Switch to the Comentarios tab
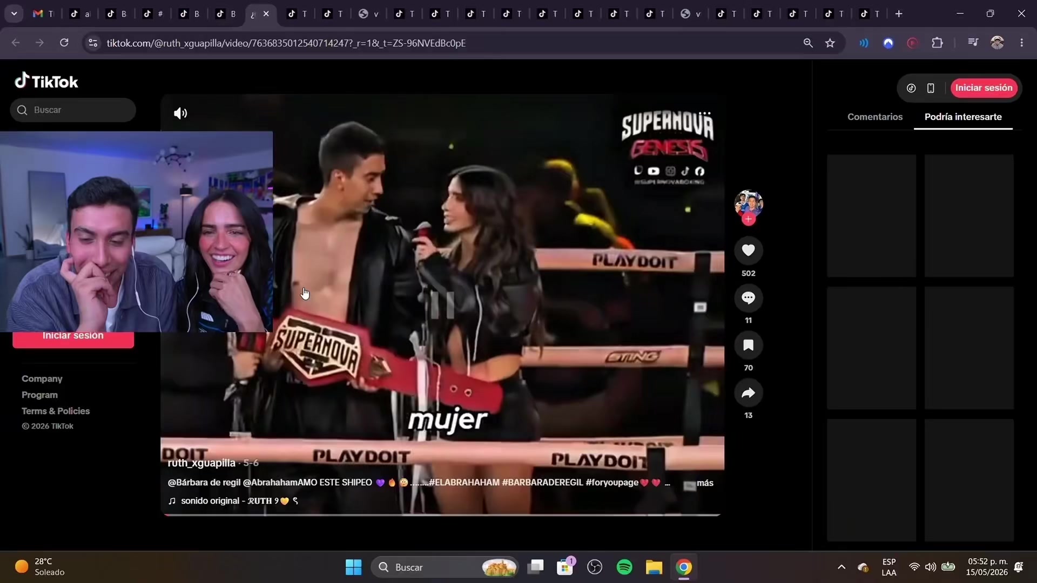The image size is (1037, 583). click(875, 117)
